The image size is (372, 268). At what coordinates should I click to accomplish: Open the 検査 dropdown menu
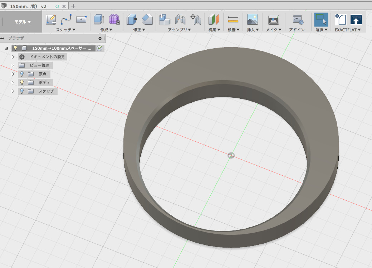tap(234, 30)
